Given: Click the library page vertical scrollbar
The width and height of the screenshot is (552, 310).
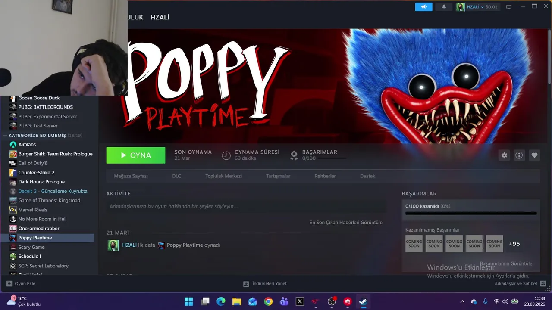Looking at the screenshot, I should pyautogui.click(x=549, y=56).
